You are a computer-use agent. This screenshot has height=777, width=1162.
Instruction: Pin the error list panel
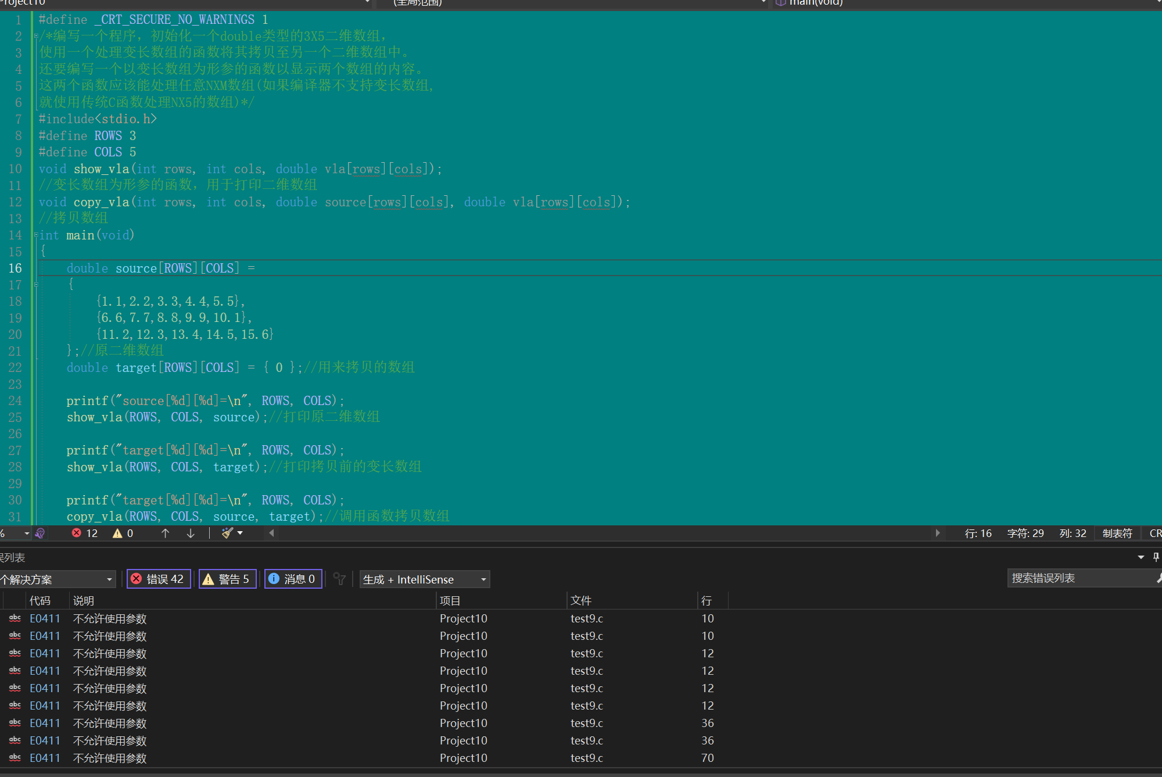[x=1156, y=557]
